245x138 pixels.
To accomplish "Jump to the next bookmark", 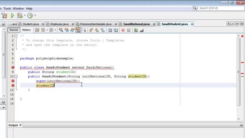I will [x=97, y=30].
